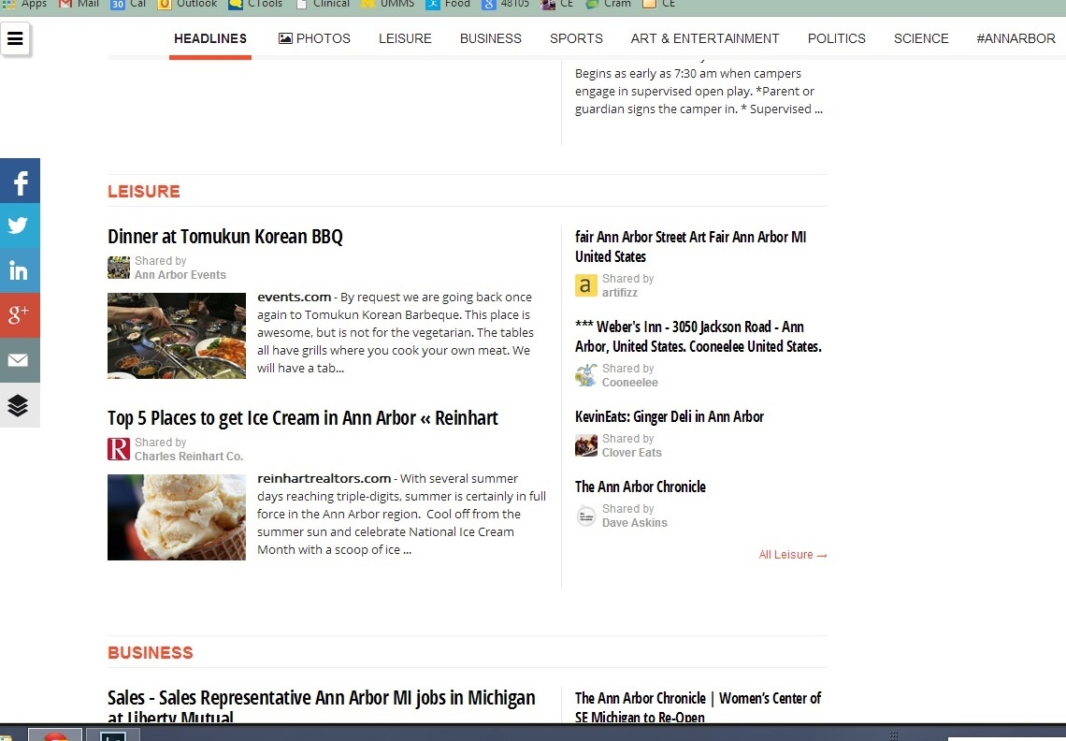Click Charles Reinhart Co. logo icon
The height and width of the screenshot is (741, 1066).
click(x=119, y=450)
